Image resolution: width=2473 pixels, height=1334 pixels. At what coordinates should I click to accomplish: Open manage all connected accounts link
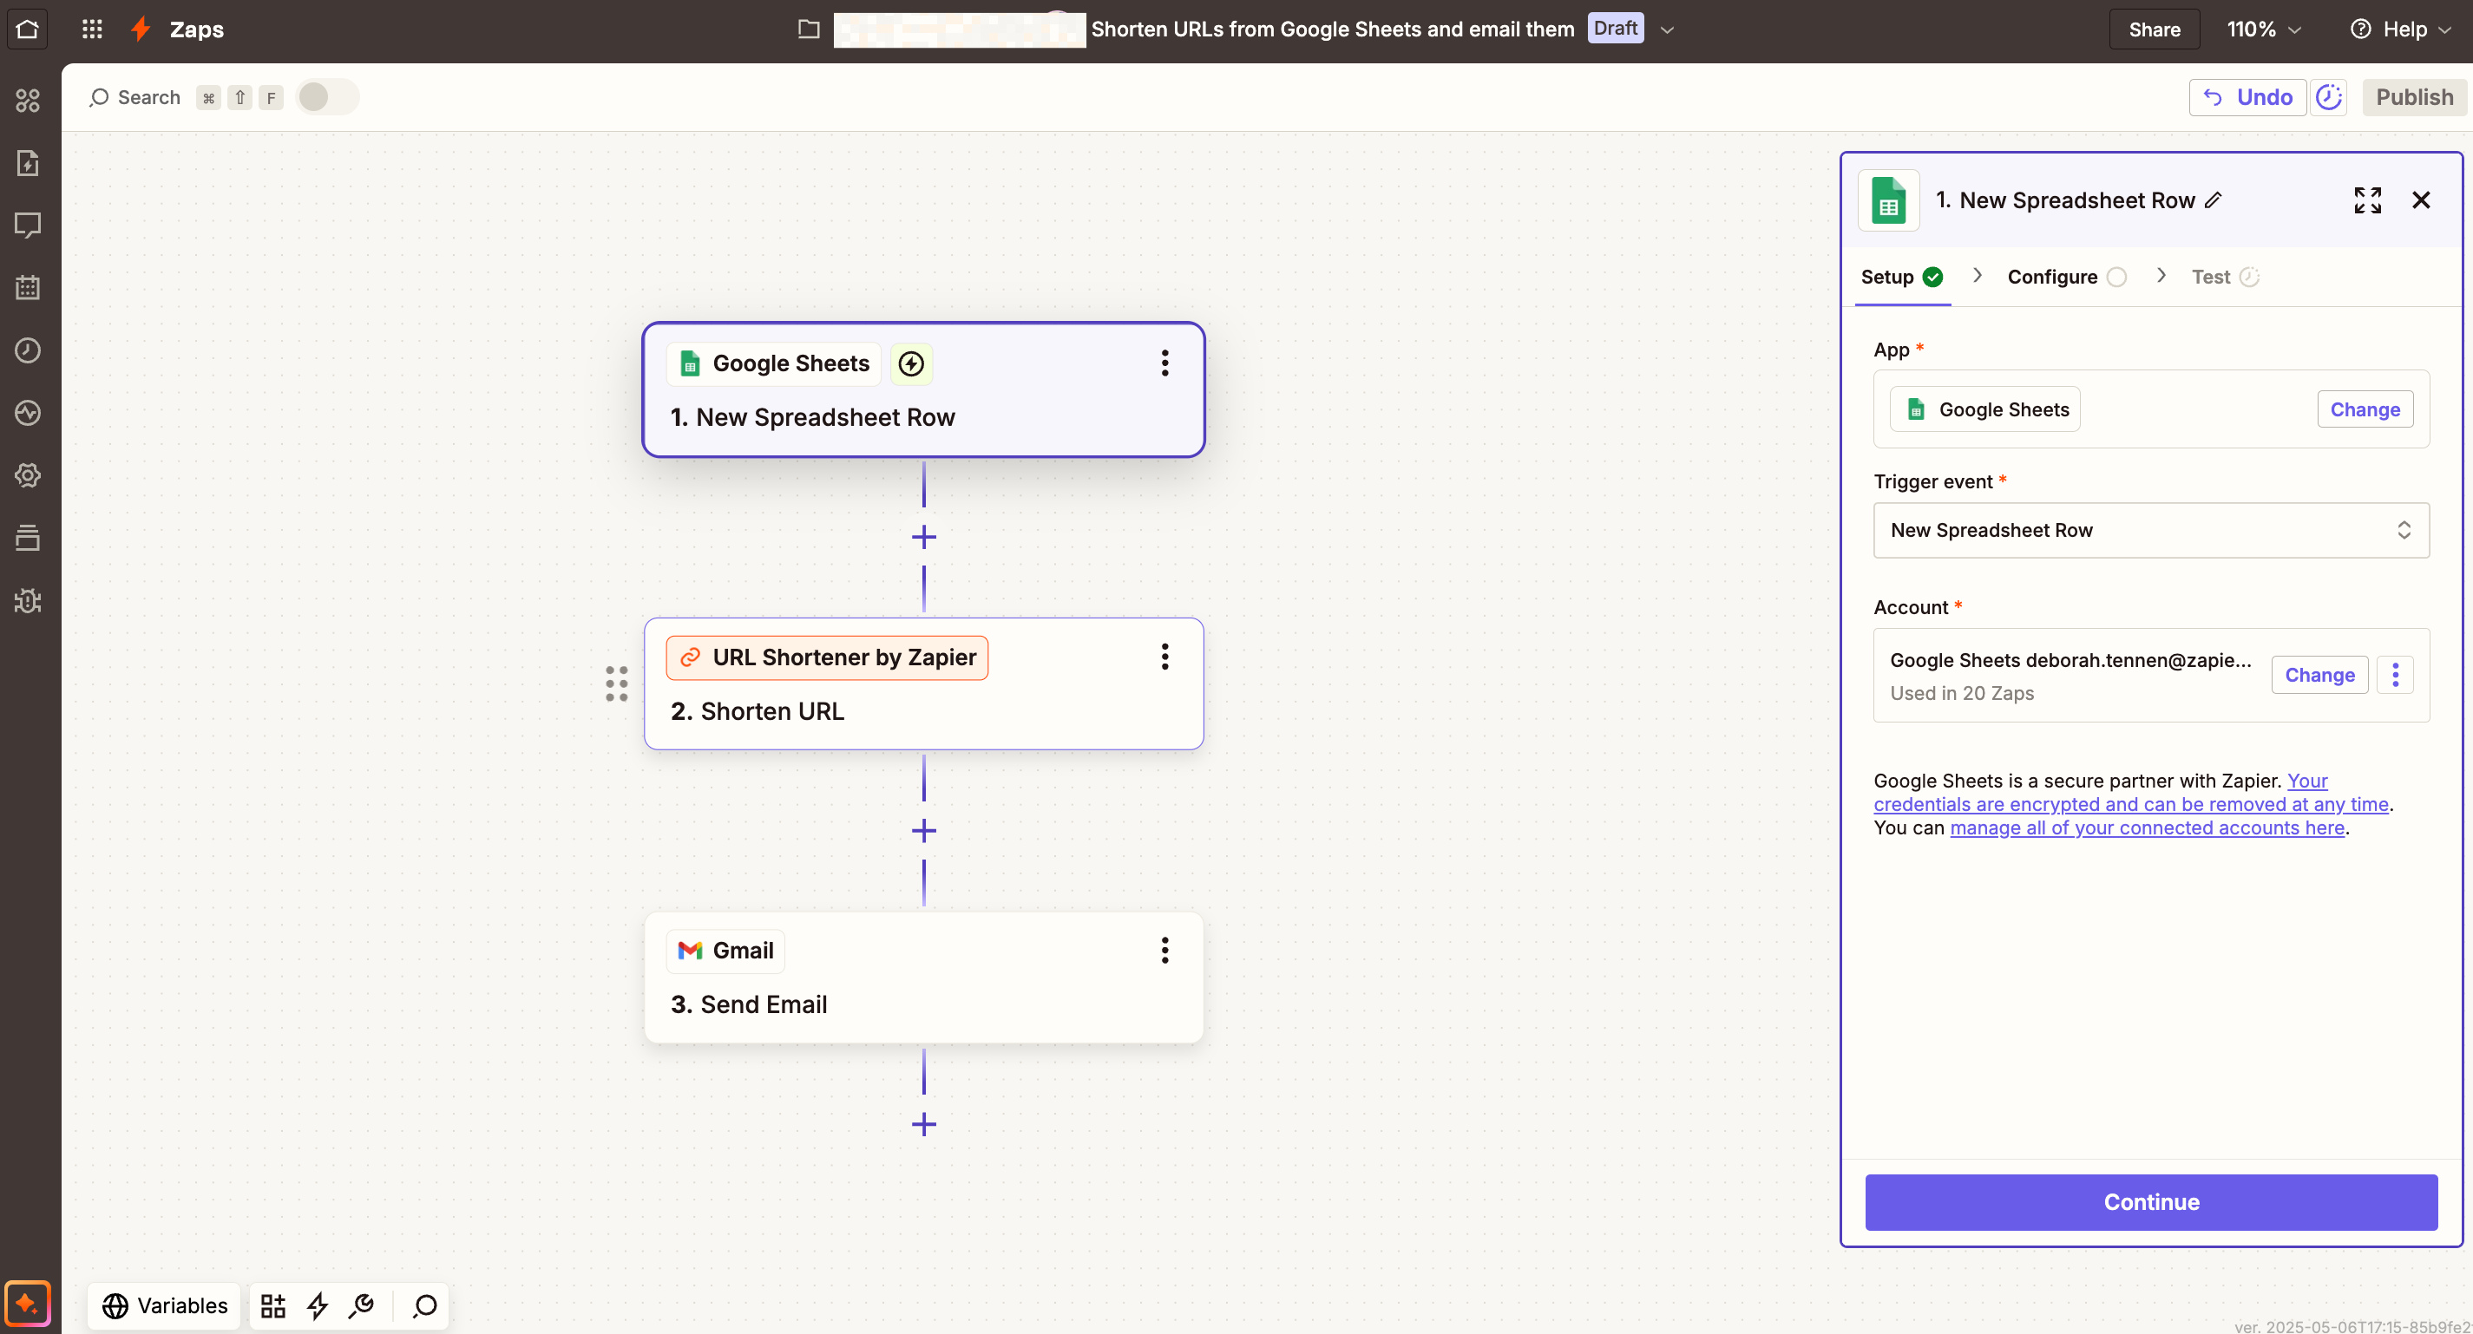click(x=2147, y=827)
